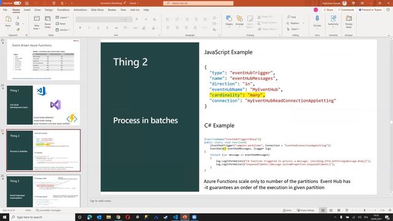This screenshot has height=221, width=393.
Task: Open the font color picker
Action: click(x=154, y=28)
